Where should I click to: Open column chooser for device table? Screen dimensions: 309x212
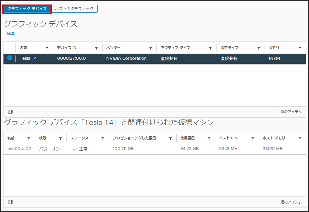pos(10,112)
